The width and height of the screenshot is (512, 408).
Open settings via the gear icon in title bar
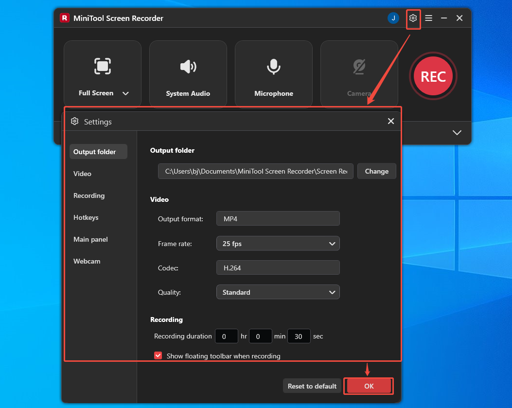tap(413, 18)
